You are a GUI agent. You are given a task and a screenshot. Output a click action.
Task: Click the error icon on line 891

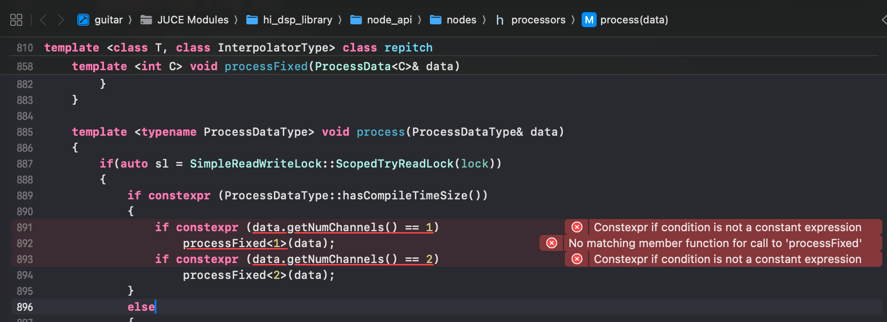tap(577, 227)
